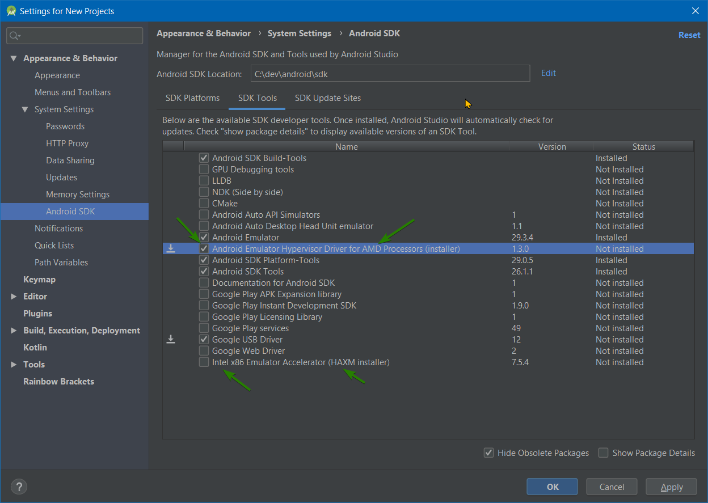This screenshot has width=708, height=503.
Task: Sort table by Version column header
Action: [552, 146]
